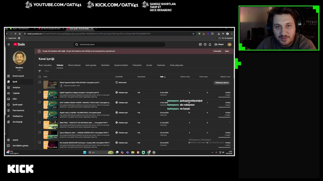Switch to Shorts videoları tab

pos(74,65)
